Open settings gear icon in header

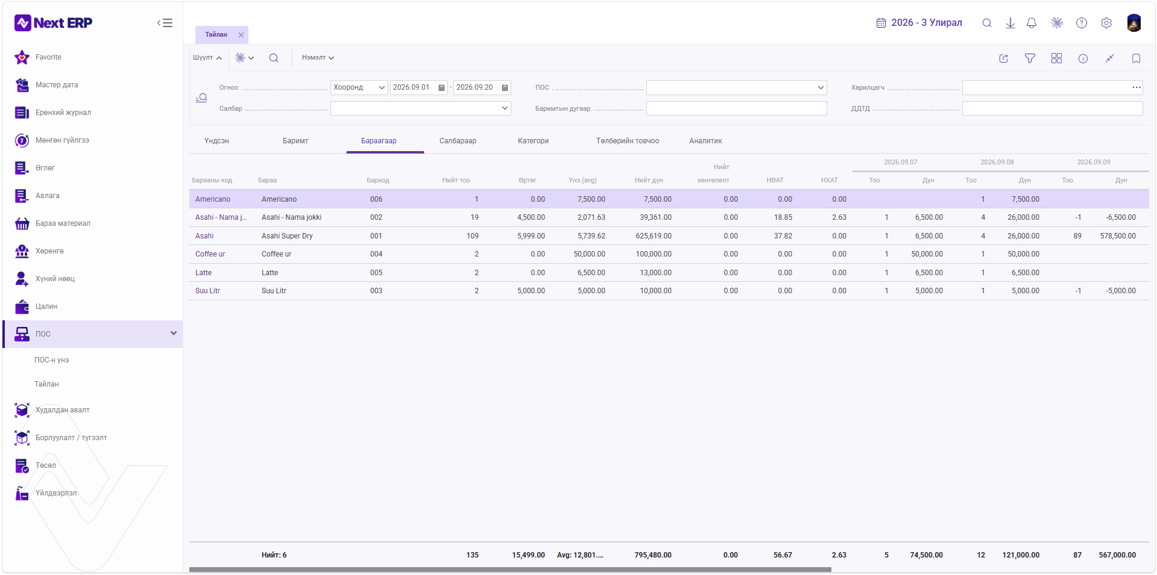[1106, 23]
